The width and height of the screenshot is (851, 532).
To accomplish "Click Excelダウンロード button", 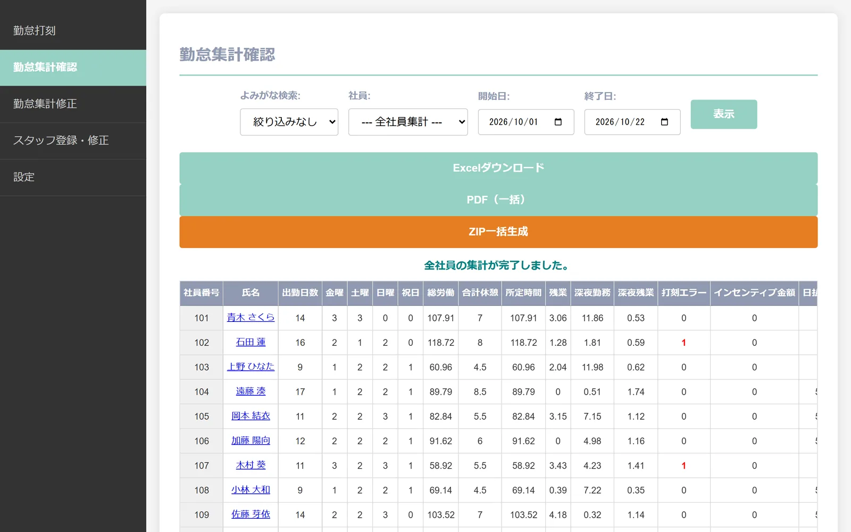I will [x=498, y=168].
